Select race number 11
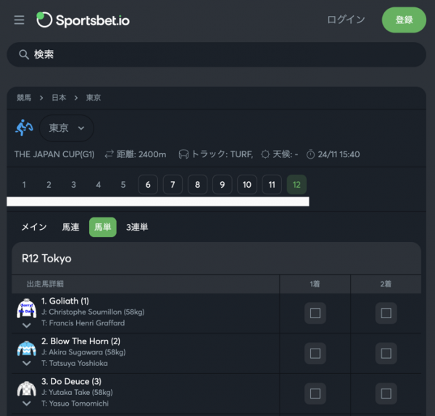 point(272,184)
